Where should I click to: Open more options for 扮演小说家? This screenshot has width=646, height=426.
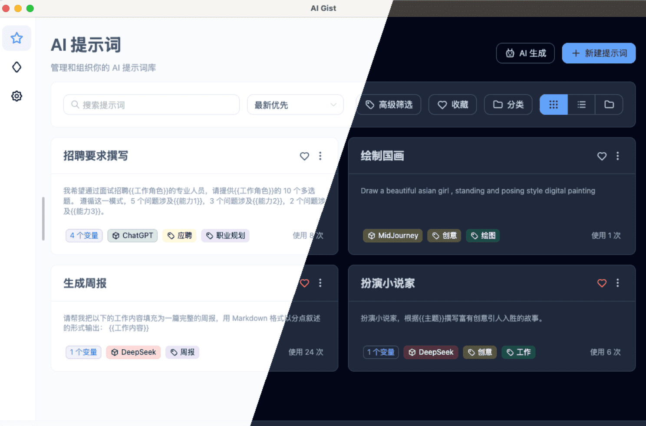pos(618,283)
